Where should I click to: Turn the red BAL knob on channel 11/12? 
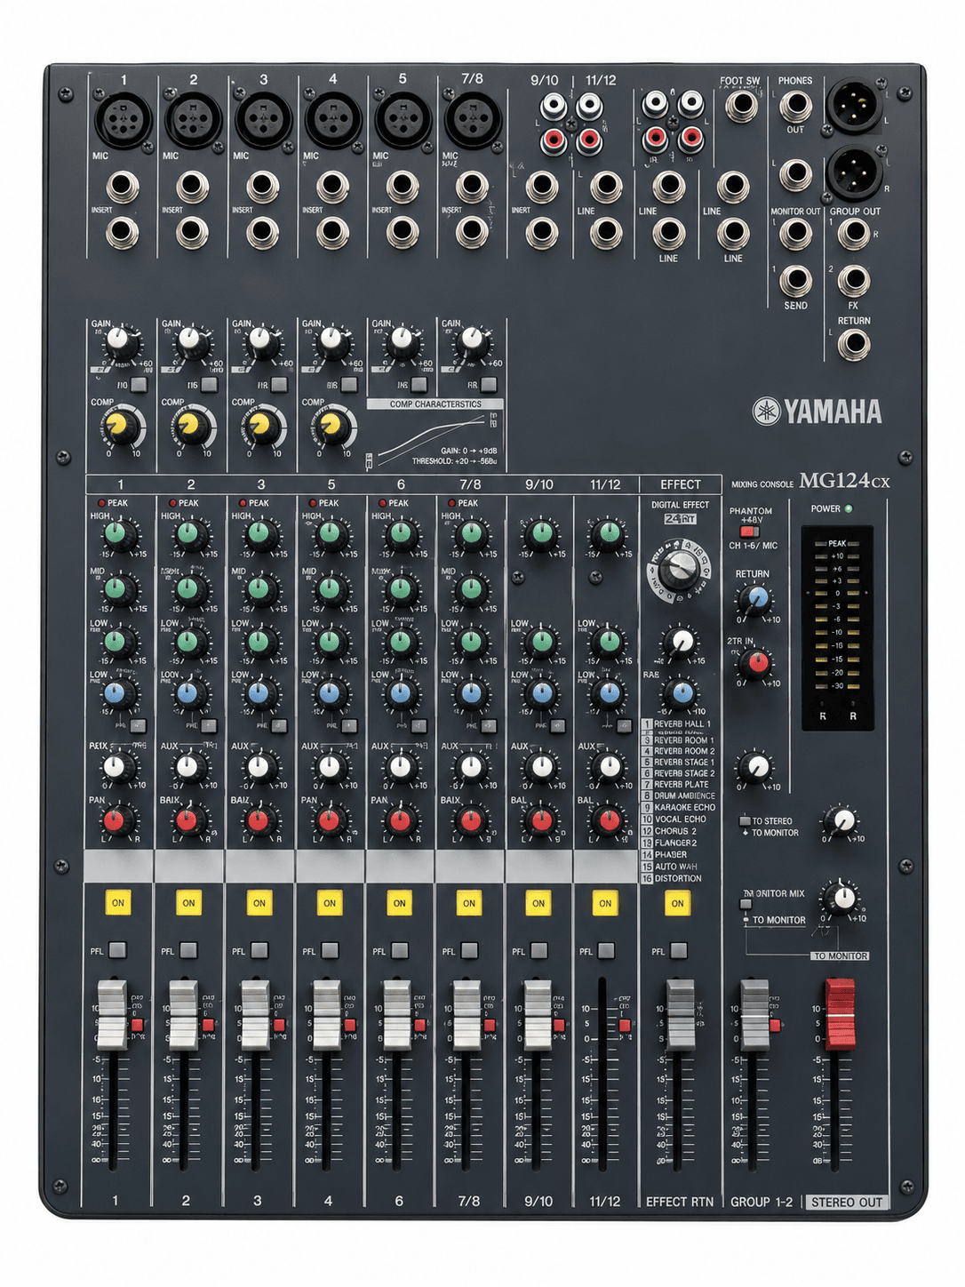click(x=609, y=819)
